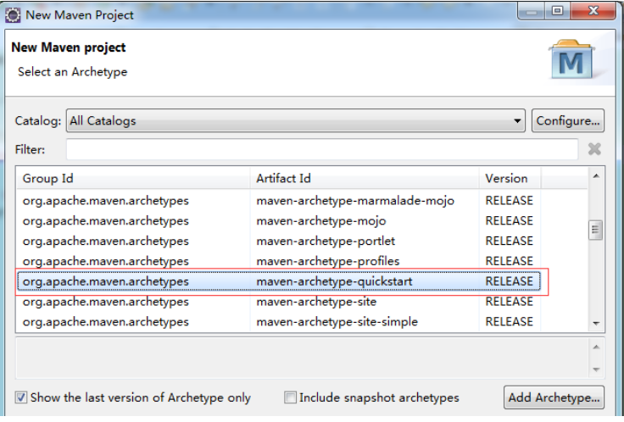Sort by the Group Id column header
Image resolution: width=624 pixels, height=422 pixels.
(x=133, y=178)
